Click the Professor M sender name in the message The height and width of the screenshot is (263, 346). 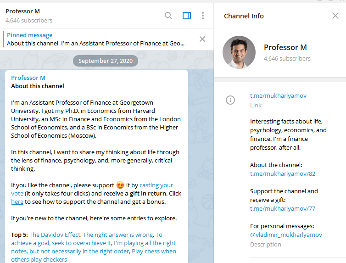point(28,78)
